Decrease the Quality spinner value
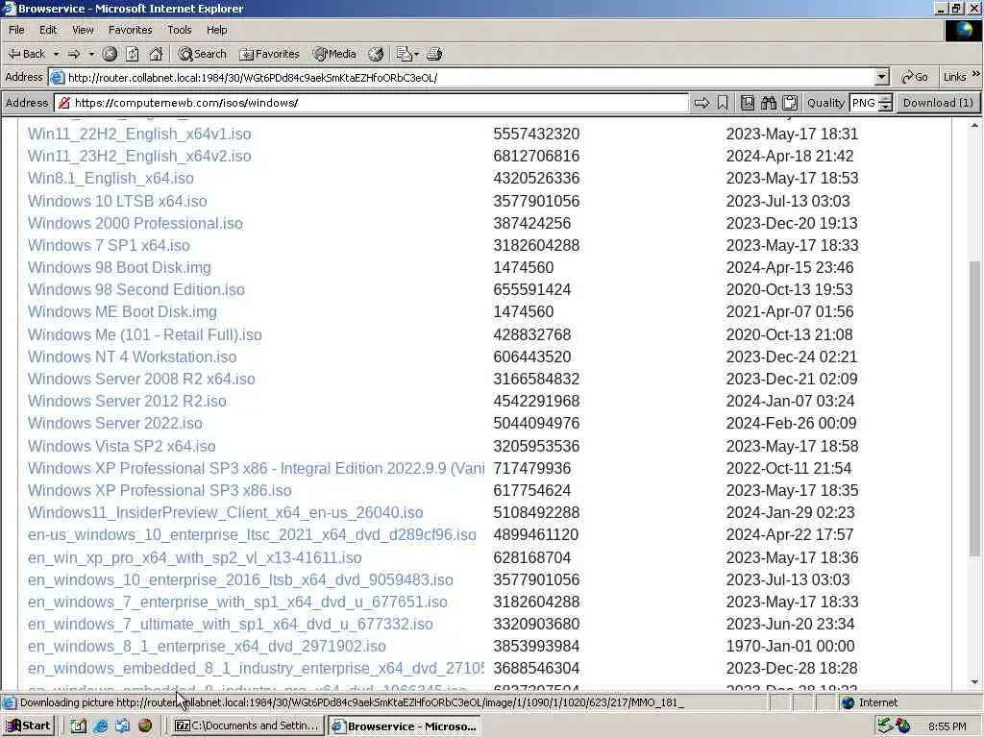Image resolution: width=984 pixels, height=738 pixels. pos(885,107)
